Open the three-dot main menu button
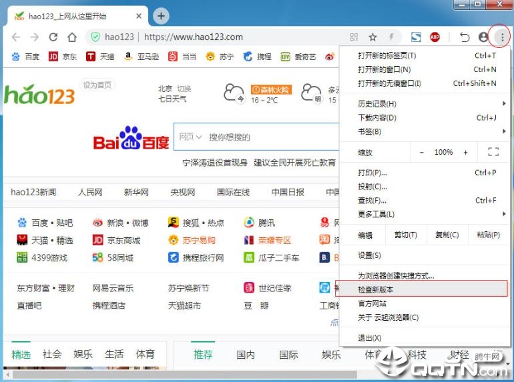The width and height of the screenshot is (514, 382). pyautogui.click(x=502, y=37)
